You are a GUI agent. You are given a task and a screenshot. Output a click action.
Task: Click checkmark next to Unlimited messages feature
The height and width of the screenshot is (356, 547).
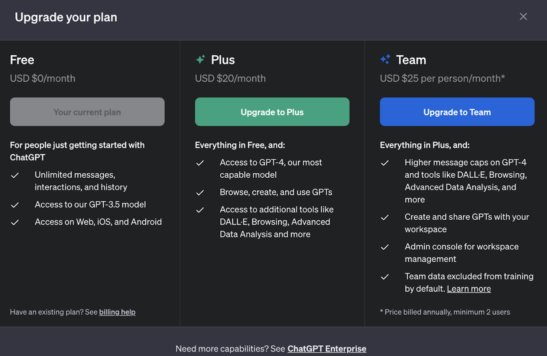click(15, 175)
